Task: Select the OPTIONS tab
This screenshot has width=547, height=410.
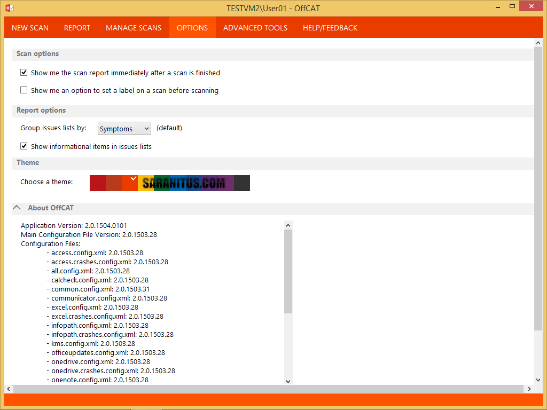Action: coord(192,28)
